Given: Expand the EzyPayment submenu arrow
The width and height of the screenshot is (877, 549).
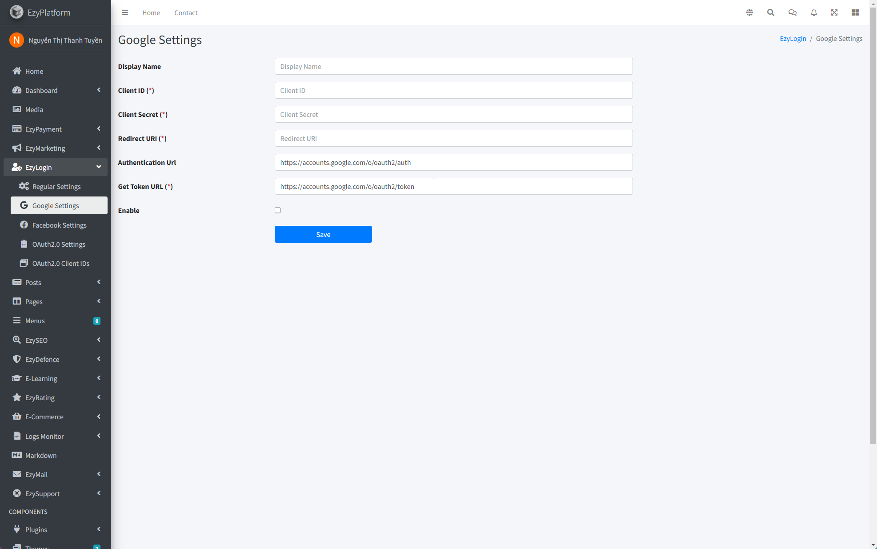Looking at the screenshot, I should (99, 129).
